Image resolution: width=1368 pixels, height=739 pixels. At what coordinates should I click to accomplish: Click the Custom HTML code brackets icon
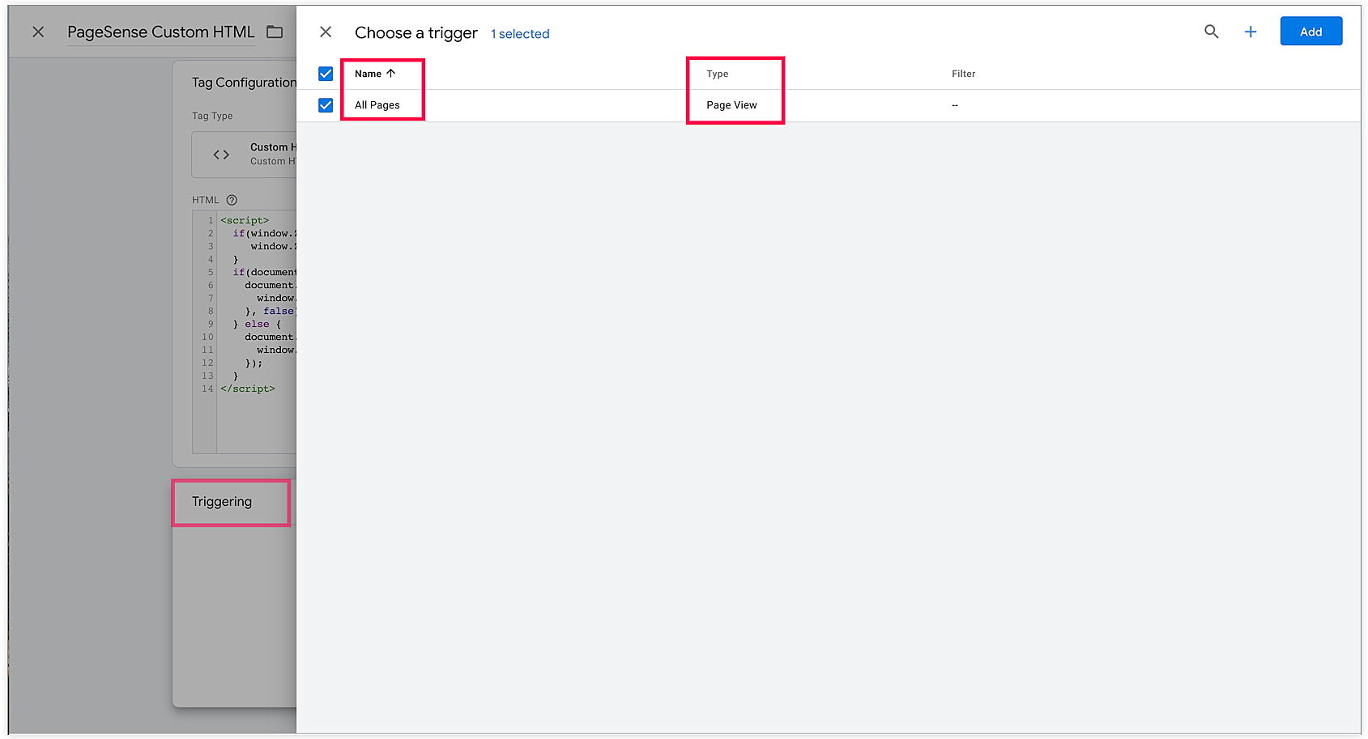pos(221,155)
